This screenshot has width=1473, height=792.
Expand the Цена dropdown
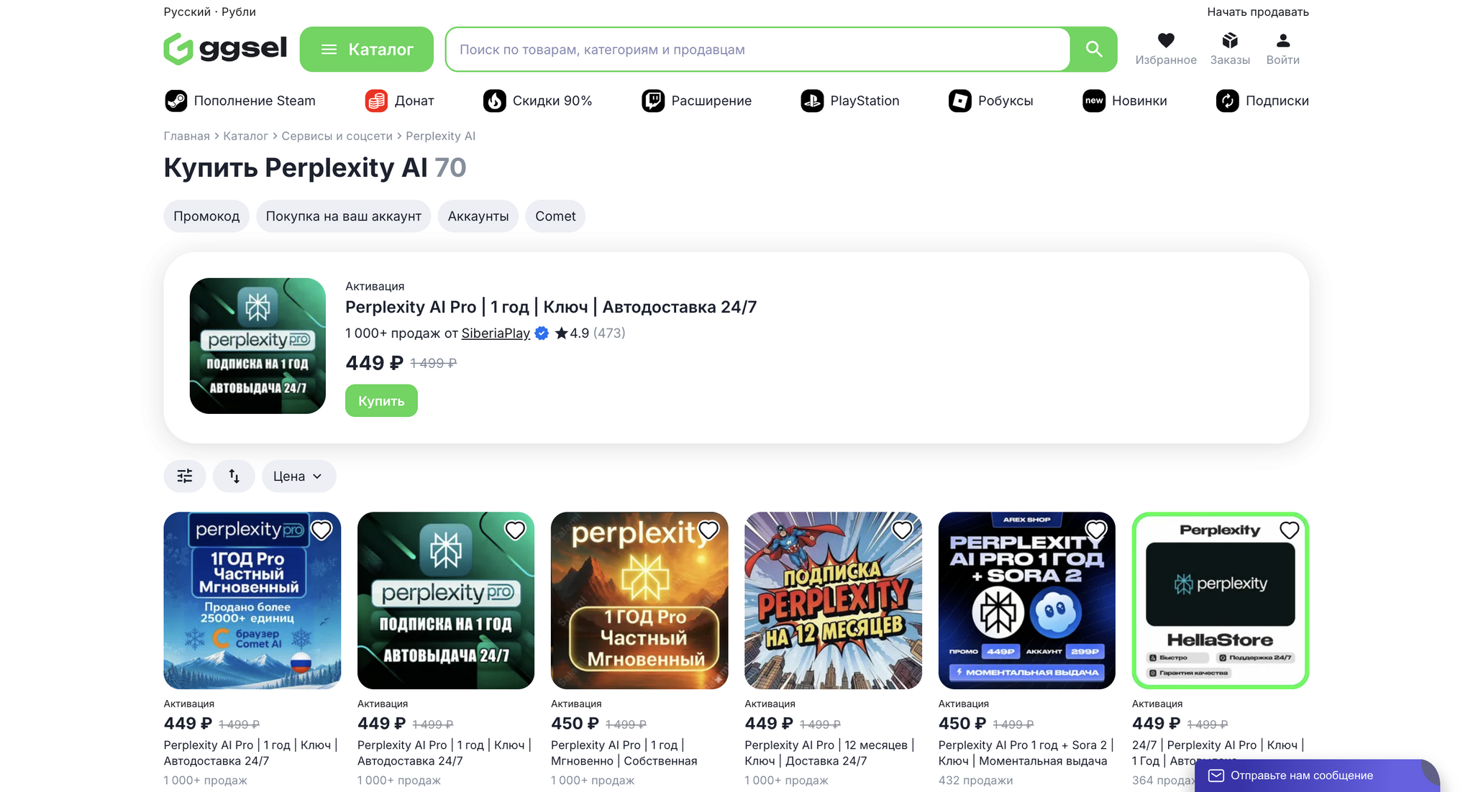tap(298, 476)
